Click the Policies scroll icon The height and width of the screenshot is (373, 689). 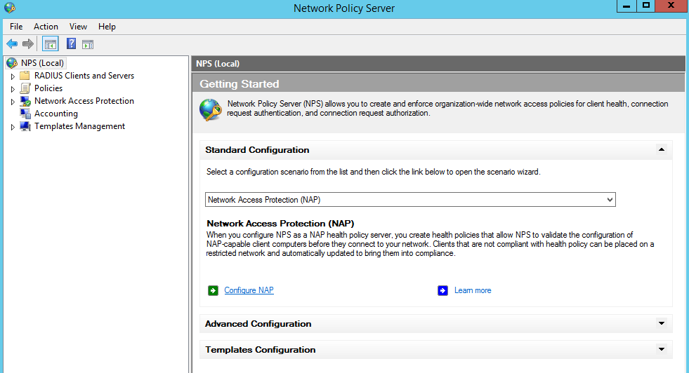pyautogui.click(x=25, y=88)
